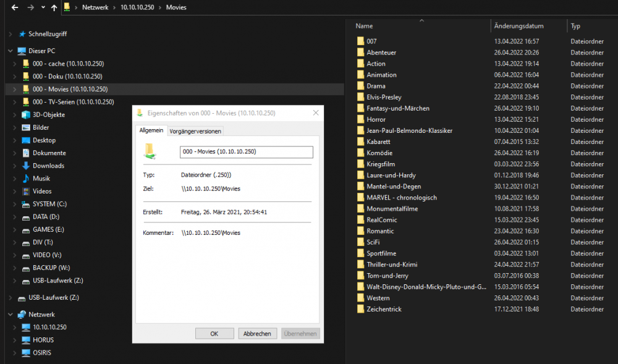Expand the Schnellzugriff tree node
Image resolution: width=618 pixels, height=364 pixels.
coord(11,34)
